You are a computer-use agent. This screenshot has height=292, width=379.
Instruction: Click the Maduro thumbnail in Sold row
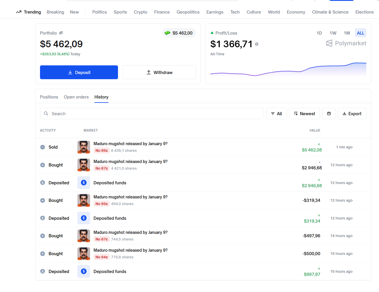[x=84, y=147]
